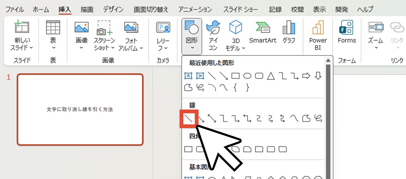Click the グラフ chart button
406x179 pixels.
pos(289,32)
